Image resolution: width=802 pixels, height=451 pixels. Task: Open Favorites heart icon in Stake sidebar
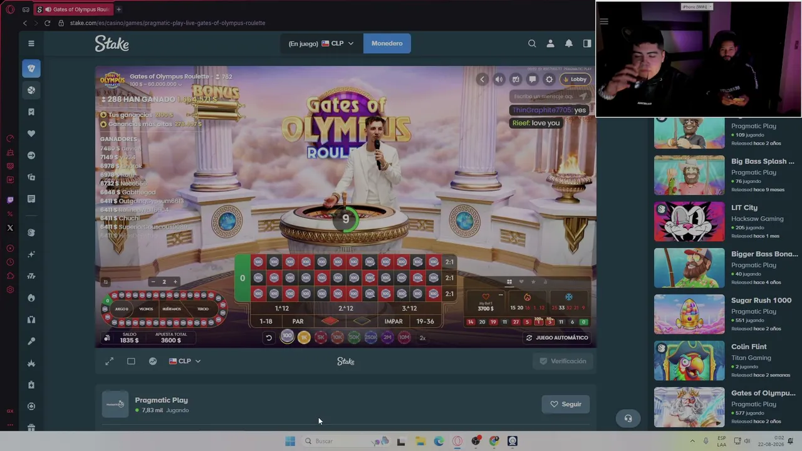click(x=31, y=133)
